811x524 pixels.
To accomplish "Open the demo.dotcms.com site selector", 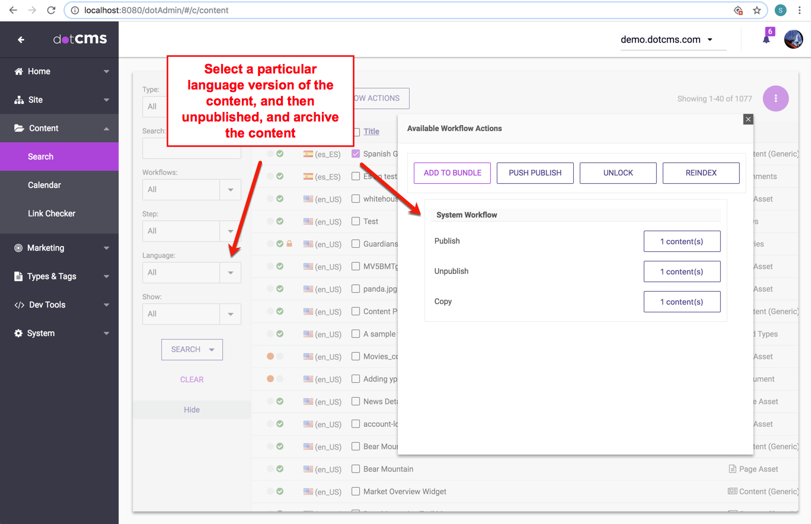I will [667, 40].
